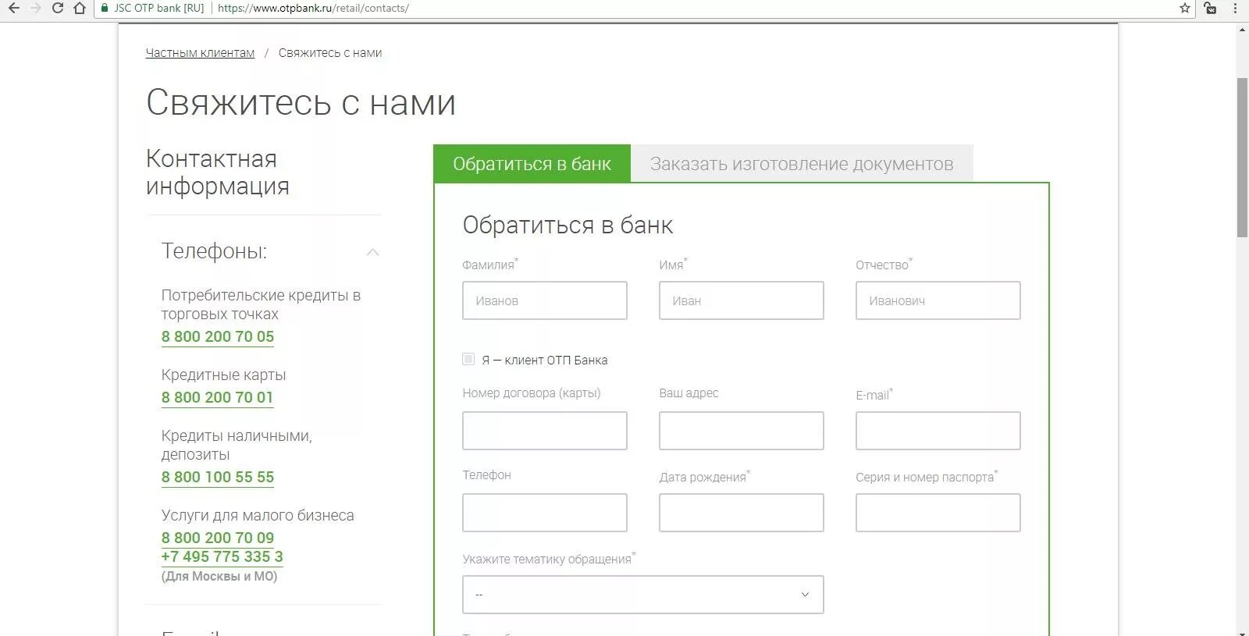
Task: Click the browser forward arrow
Action: [35, 8]
